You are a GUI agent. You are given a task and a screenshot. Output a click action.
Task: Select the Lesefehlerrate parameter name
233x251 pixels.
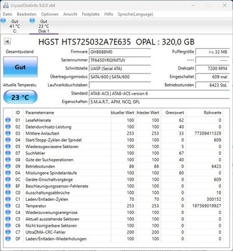point(38,120)
